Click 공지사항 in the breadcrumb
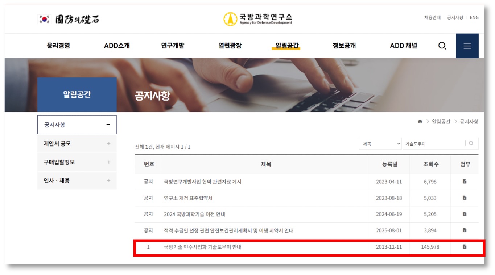Screen dimensions: 495x275 point(469,122)
